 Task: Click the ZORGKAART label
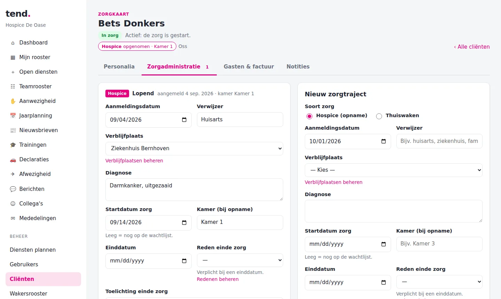tap(113, 14)
